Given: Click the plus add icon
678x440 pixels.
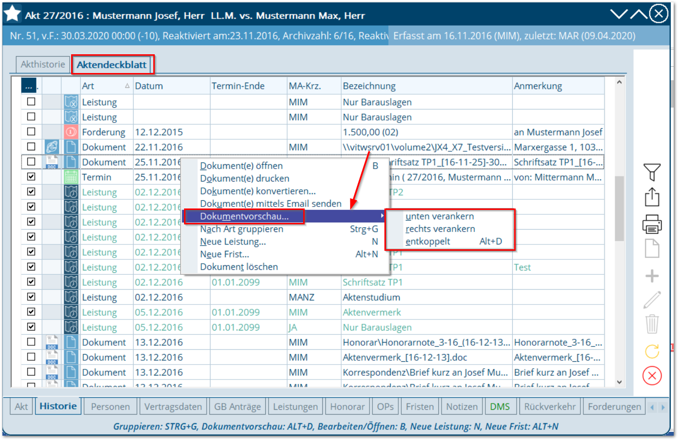Looking at the screenshot, I should tap(652, 276).
